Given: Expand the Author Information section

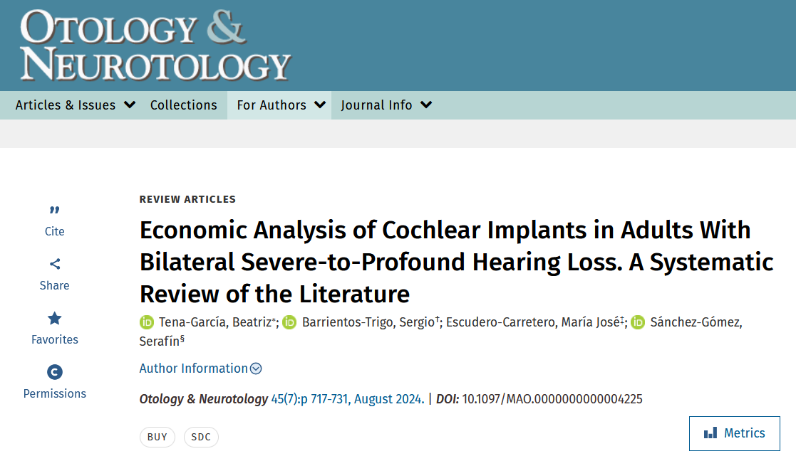Looking at the screenshot, I should [x=201, y=369].
